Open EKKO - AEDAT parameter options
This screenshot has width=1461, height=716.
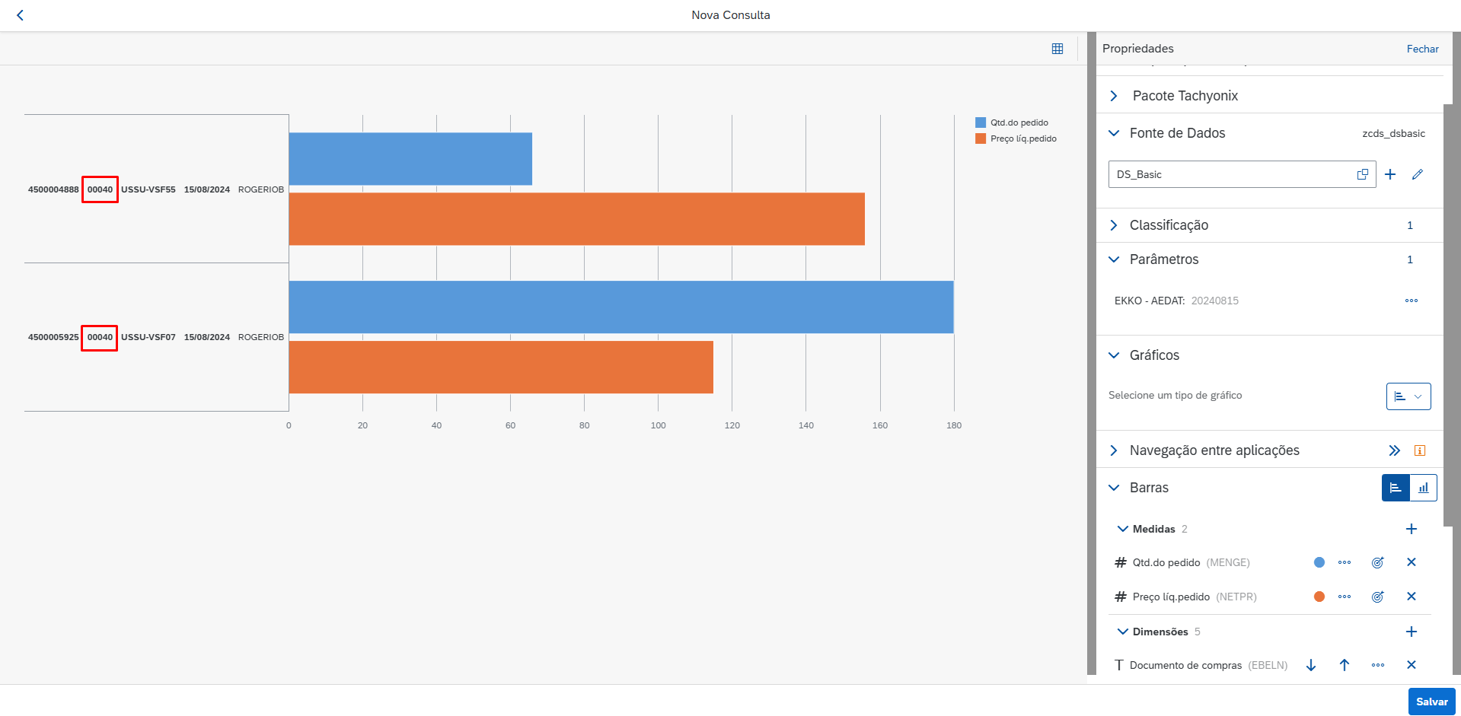1411,301
